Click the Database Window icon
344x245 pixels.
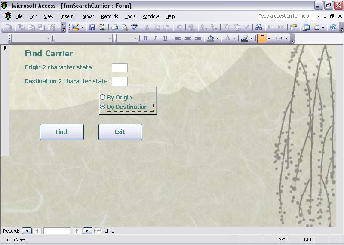click(x=306, y=27)
